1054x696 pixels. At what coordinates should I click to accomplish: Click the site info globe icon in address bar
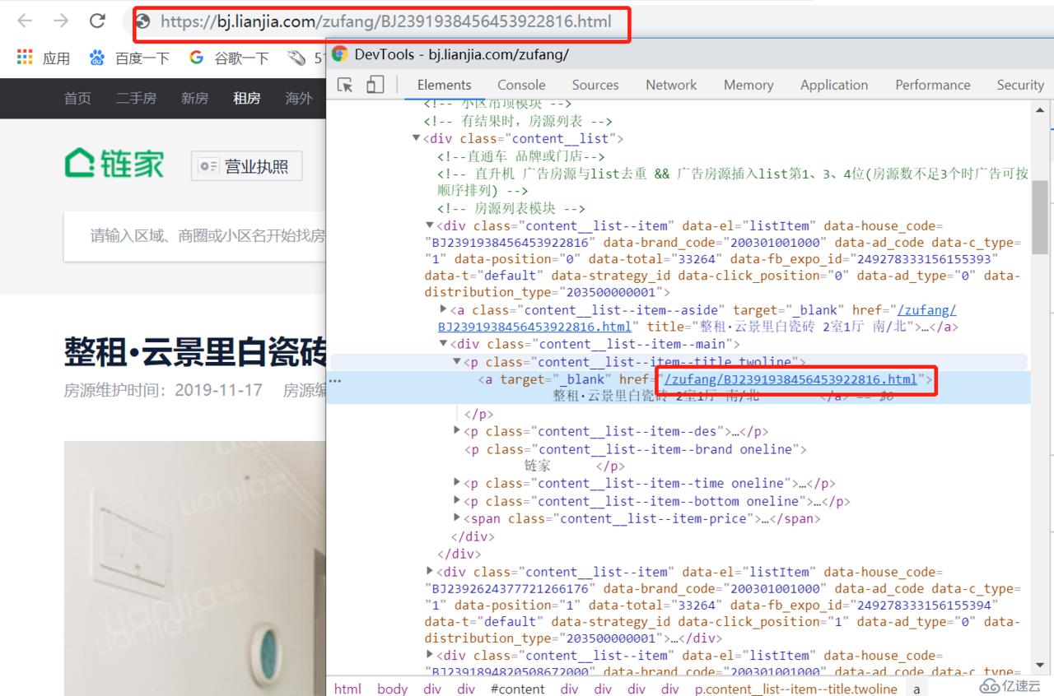click(x=142, y=21)
